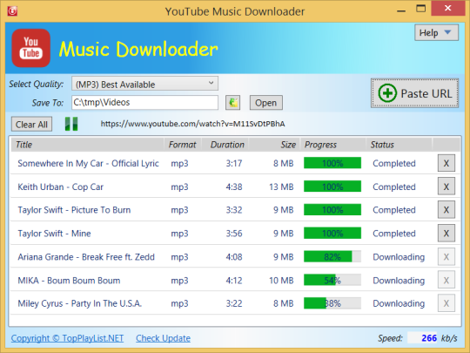The height and width of the screenshot is (353, 470).
Task: Sort by the Status column header
Action: 399,145
